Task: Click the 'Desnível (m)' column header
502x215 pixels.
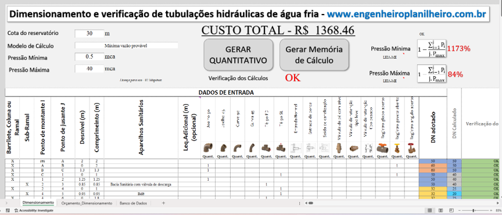Action: pyautogui.click(x=83, y=127)
